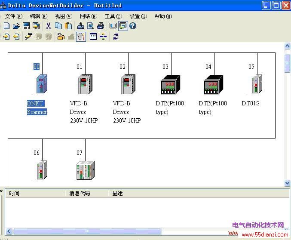Viewport: 291px width, 240px height.
Task: Open the table grid view icon
Action: [93, 37]
